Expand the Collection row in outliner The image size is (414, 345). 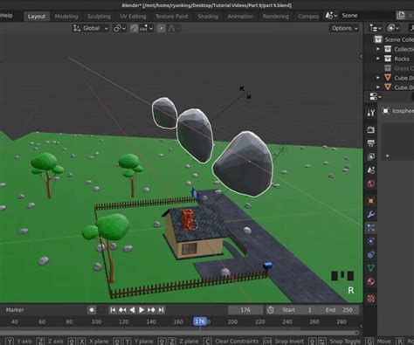(378, 49)
